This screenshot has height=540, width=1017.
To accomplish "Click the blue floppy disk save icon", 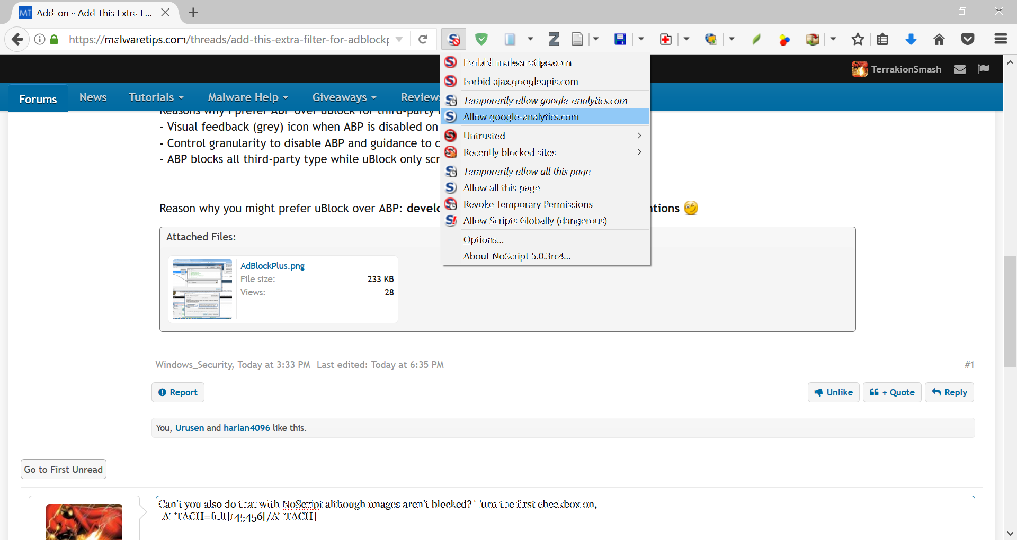I will 620,39.
